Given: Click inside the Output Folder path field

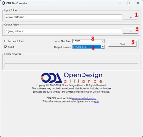Looking at the screenshot, I should coord(63,31).
